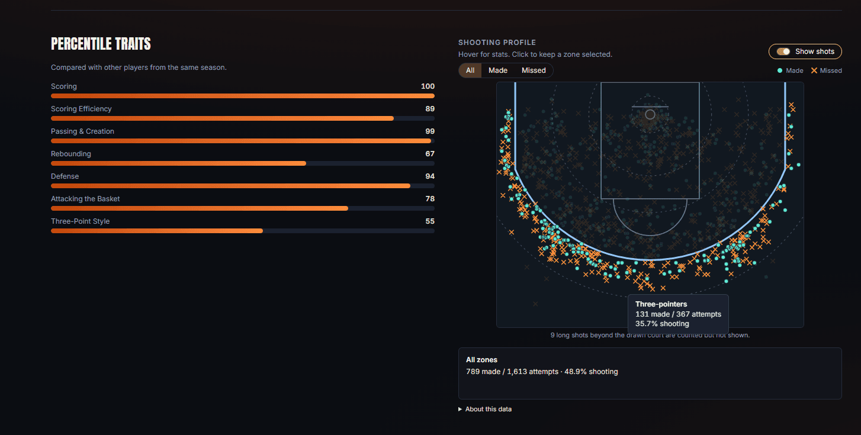Toggle the Show shots switch
861x435 pixels.
click(x=783, y=51)
